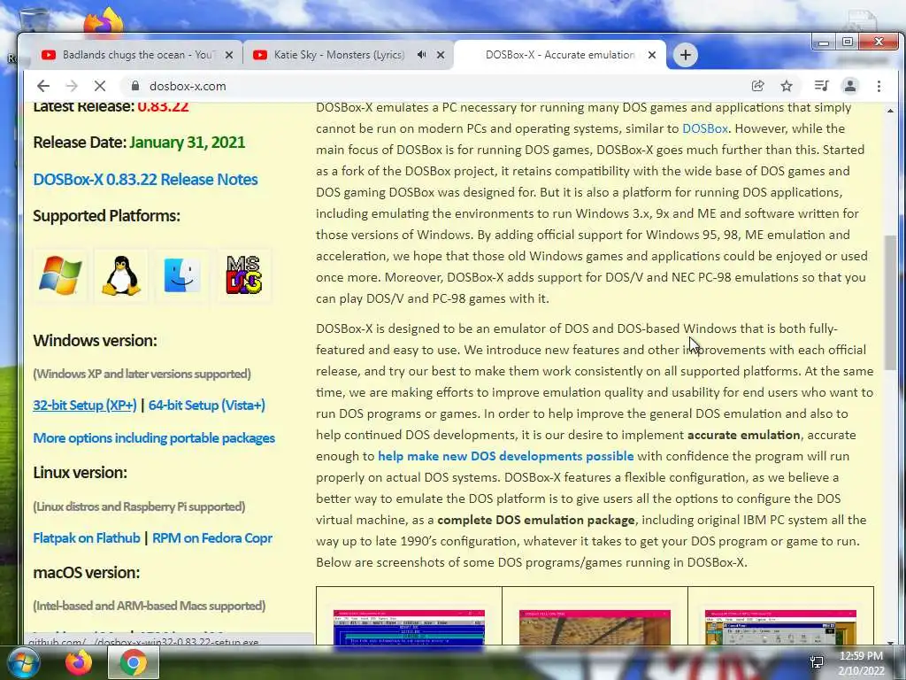Click the scrollbar up arrow
The image size is (906, 680).
[x=890, y=111]
